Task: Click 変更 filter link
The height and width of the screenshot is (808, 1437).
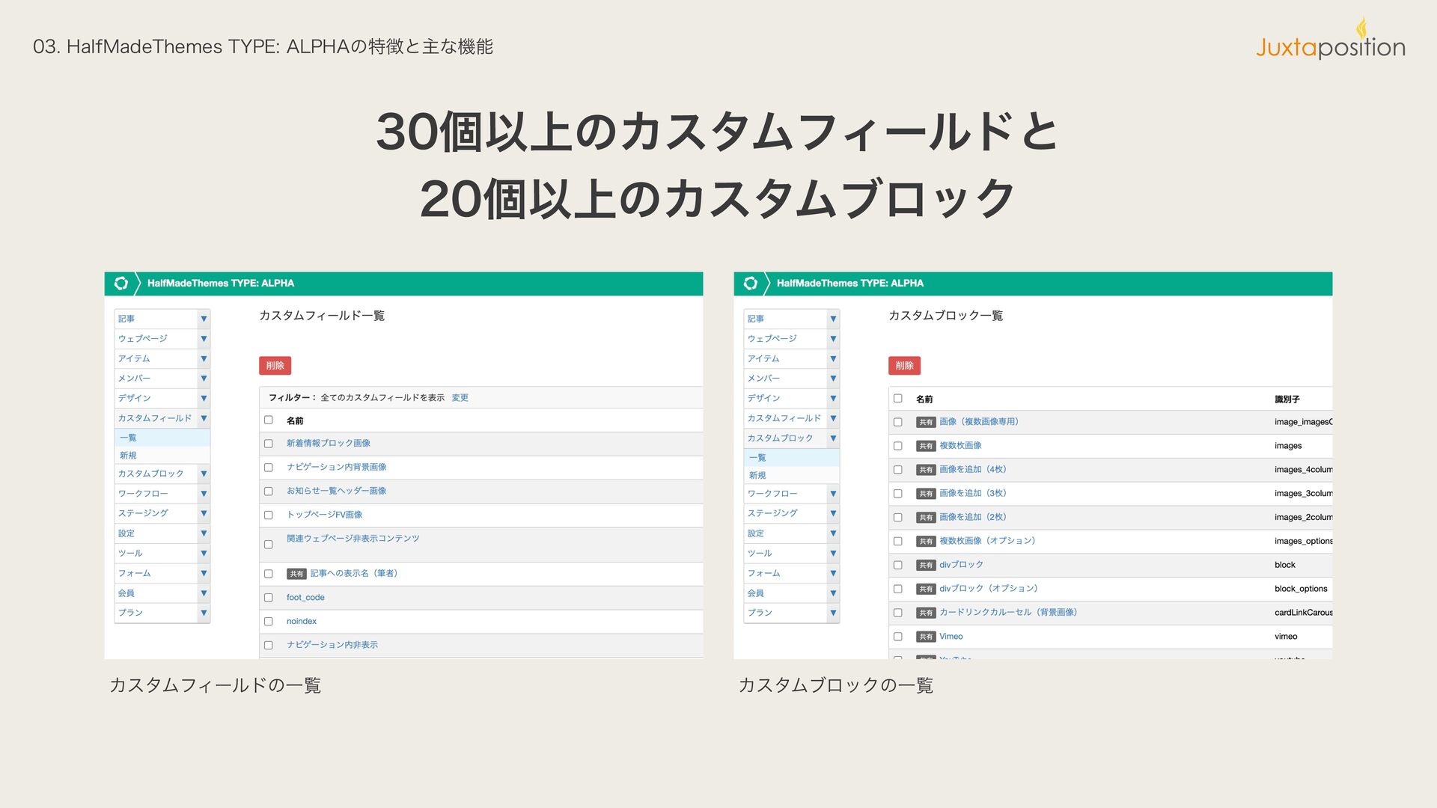Action: pyautogui.click(x=460, y=398)
